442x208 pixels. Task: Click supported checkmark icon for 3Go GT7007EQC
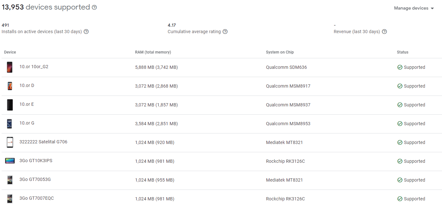coord(400,199)
